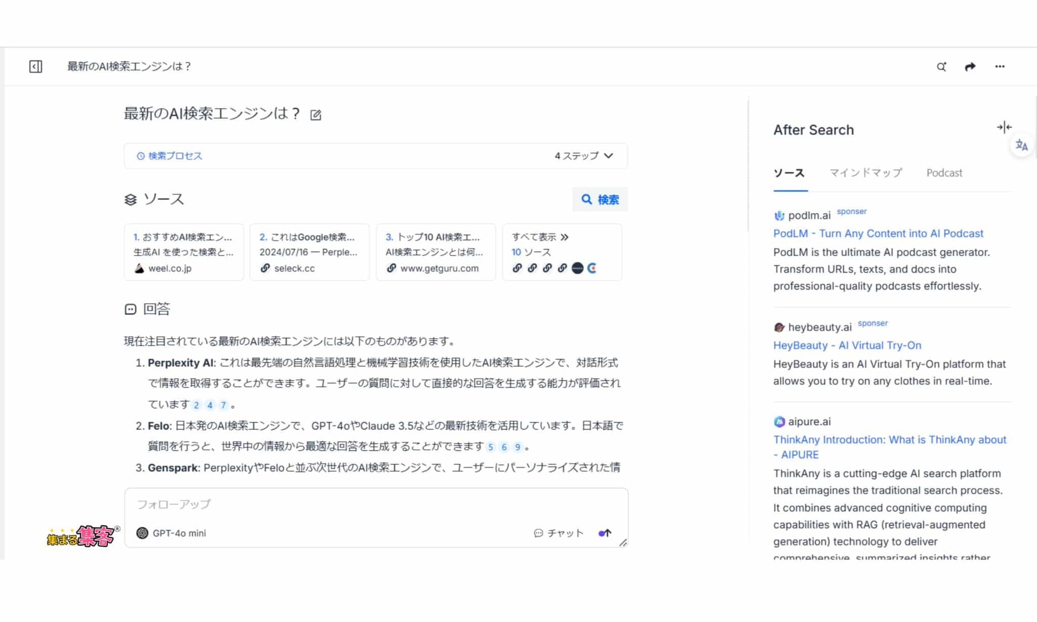Click the floating translate icon

(1022, 146)
